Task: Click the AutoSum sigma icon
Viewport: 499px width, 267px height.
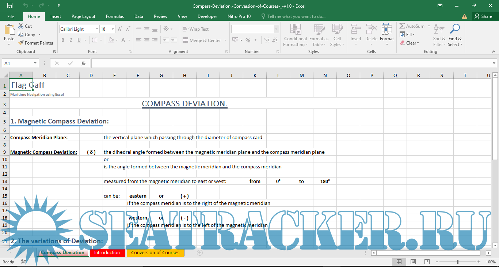Action: point(402,26)
